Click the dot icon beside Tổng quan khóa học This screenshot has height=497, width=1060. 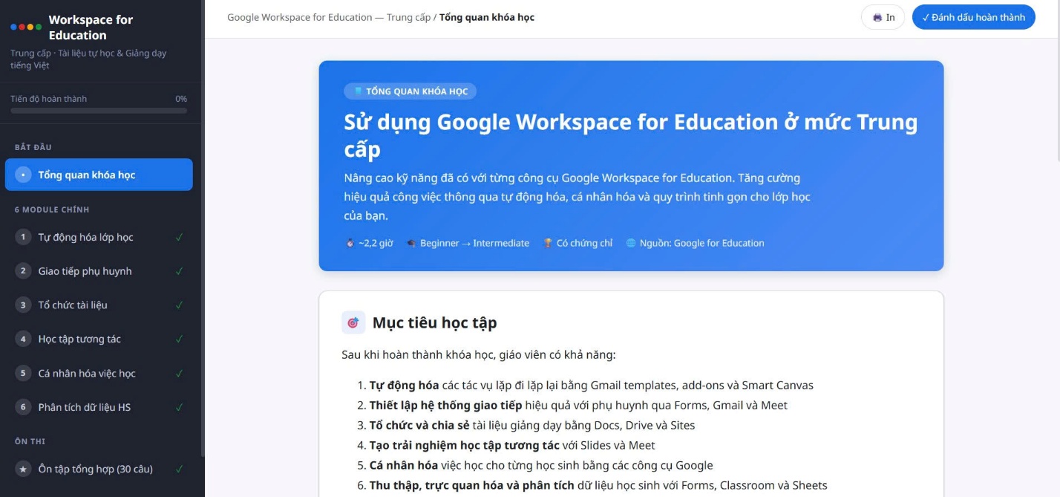click(x=23, y=175)
